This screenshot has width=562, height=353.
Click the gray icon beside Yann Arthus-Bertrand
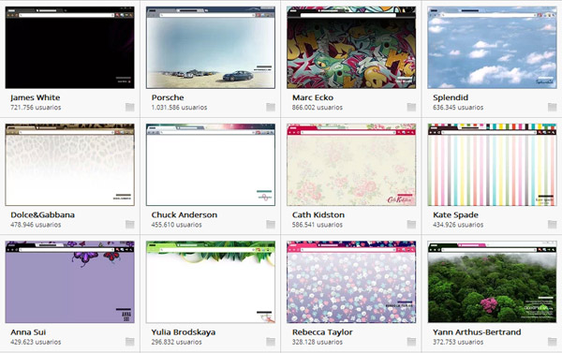click(x=553, y=342)
